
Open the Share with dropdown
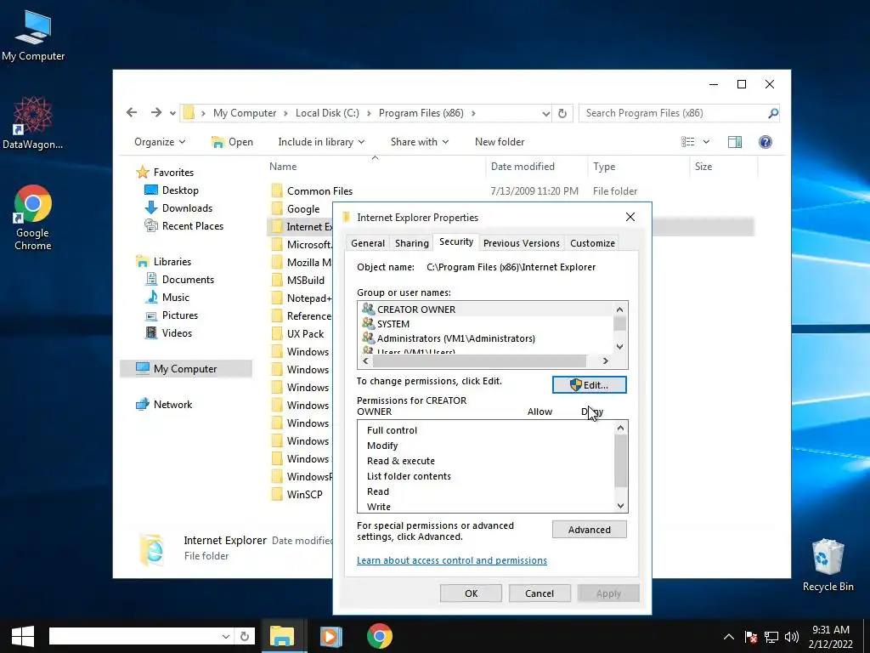[420, 142]
